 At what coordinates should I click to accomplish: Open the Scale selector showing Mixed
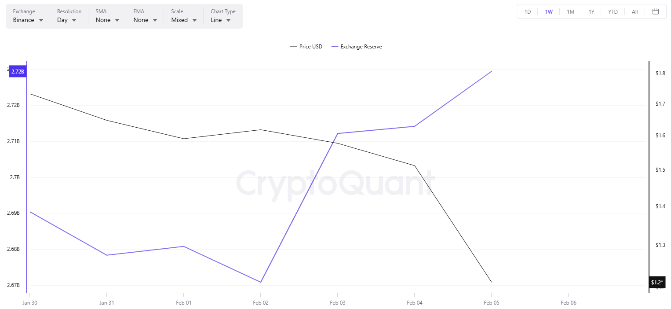point(182,20)
